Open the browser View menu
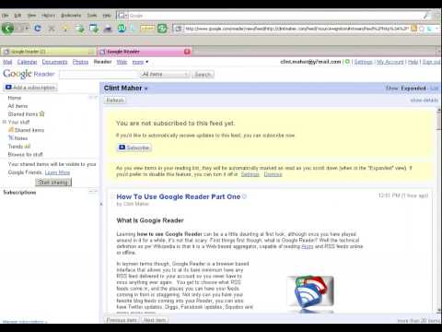Viewport: 442px width, 332px height. [31, 16]
